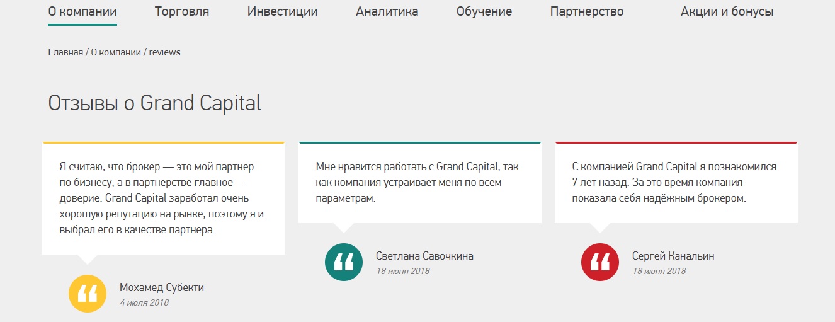Click the date 4 июля 2018
Screen dimensions: 835x322
tap(144, 302)
